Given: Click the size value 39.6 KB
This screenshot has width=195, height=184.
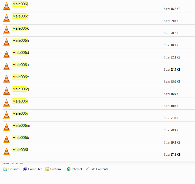Looking at the screenshot, I should [175, 21].
